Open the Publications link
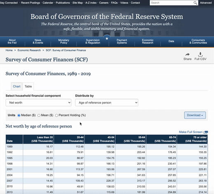 pyautogui.click(x=63, y=3)
